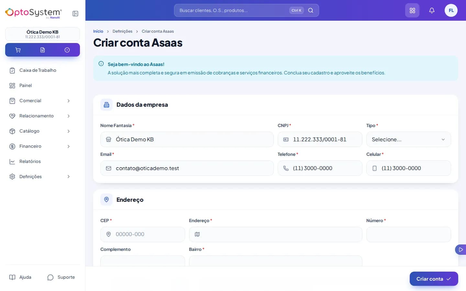
Task: Click the Celular input field
Action: point(408,168)
